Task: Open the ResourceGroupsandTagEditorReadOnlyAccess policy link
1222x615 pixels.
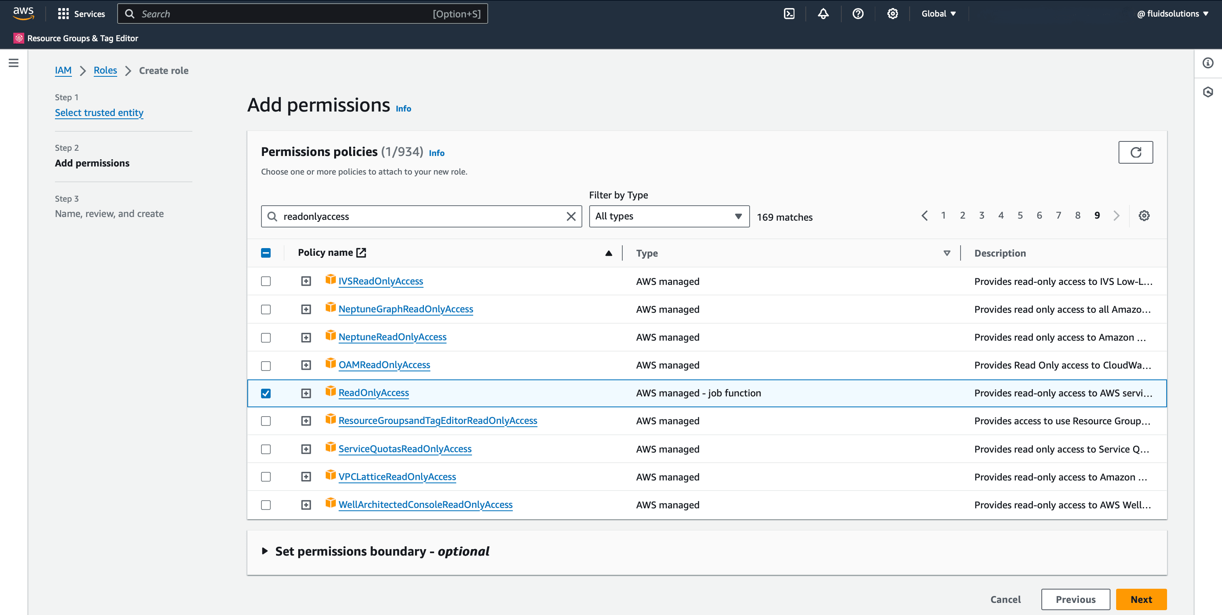Action: click(x=437, y=421)
